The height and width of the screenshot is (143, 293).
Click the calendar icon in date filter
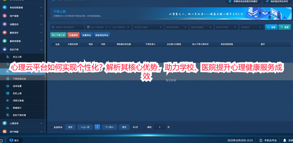[89, 27]
